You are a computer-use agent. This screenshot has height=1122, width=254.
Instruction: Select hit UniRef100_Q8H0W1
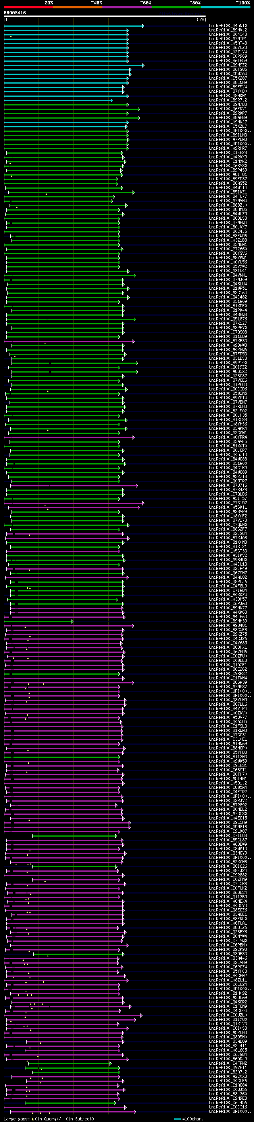228,96
